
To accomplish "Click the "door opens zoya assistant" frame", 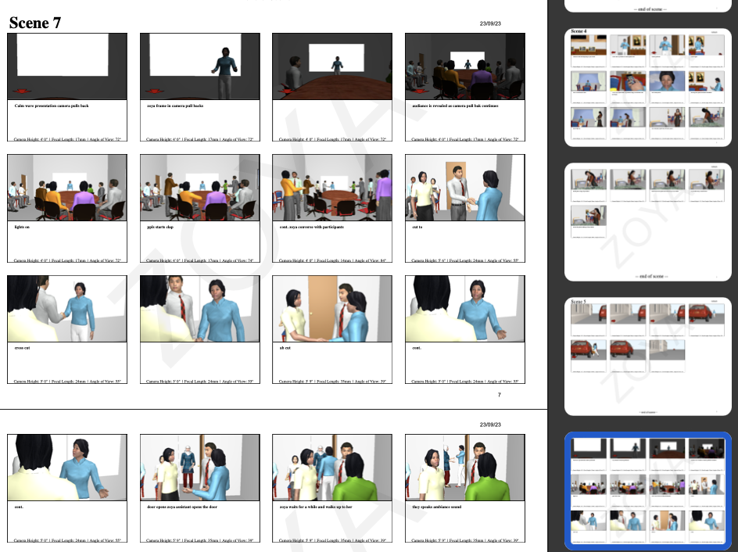I will pyautogui.click(x=199, y=467).
